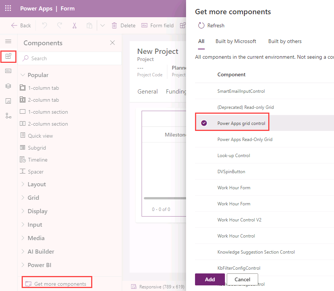Select Work Hour Control V2 row
The width and height of the screenshot is (334, 291).
coord(265,220)
